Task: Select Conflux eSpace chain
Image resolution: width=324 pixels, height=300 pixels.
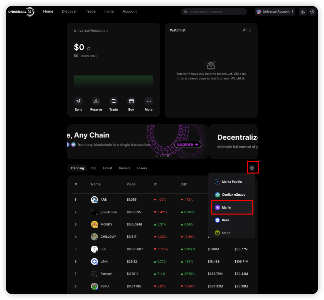Action: (232, 194)
